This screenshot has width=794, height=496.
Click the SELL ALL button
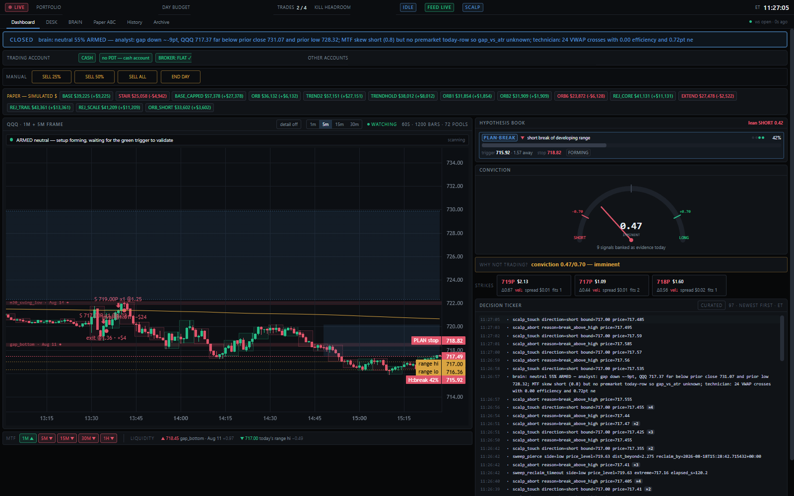point(137,77)
